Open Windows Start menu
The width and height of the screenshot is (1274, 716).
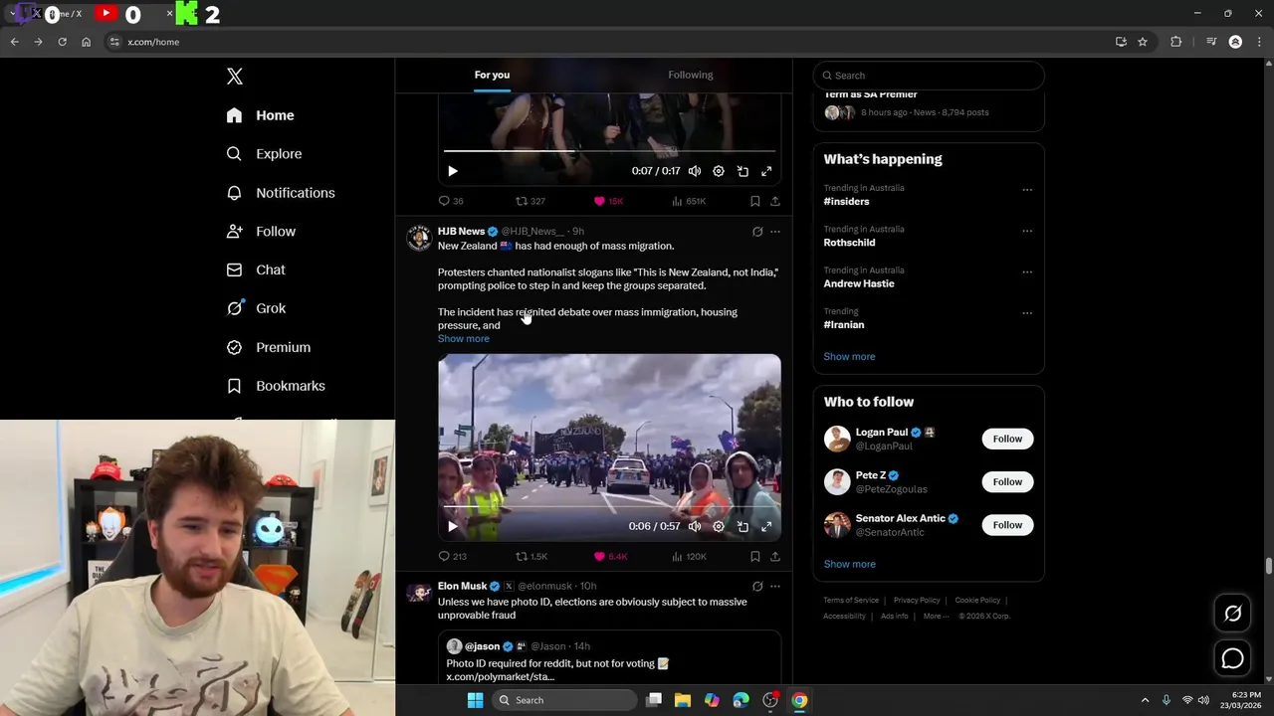[475, 700]
